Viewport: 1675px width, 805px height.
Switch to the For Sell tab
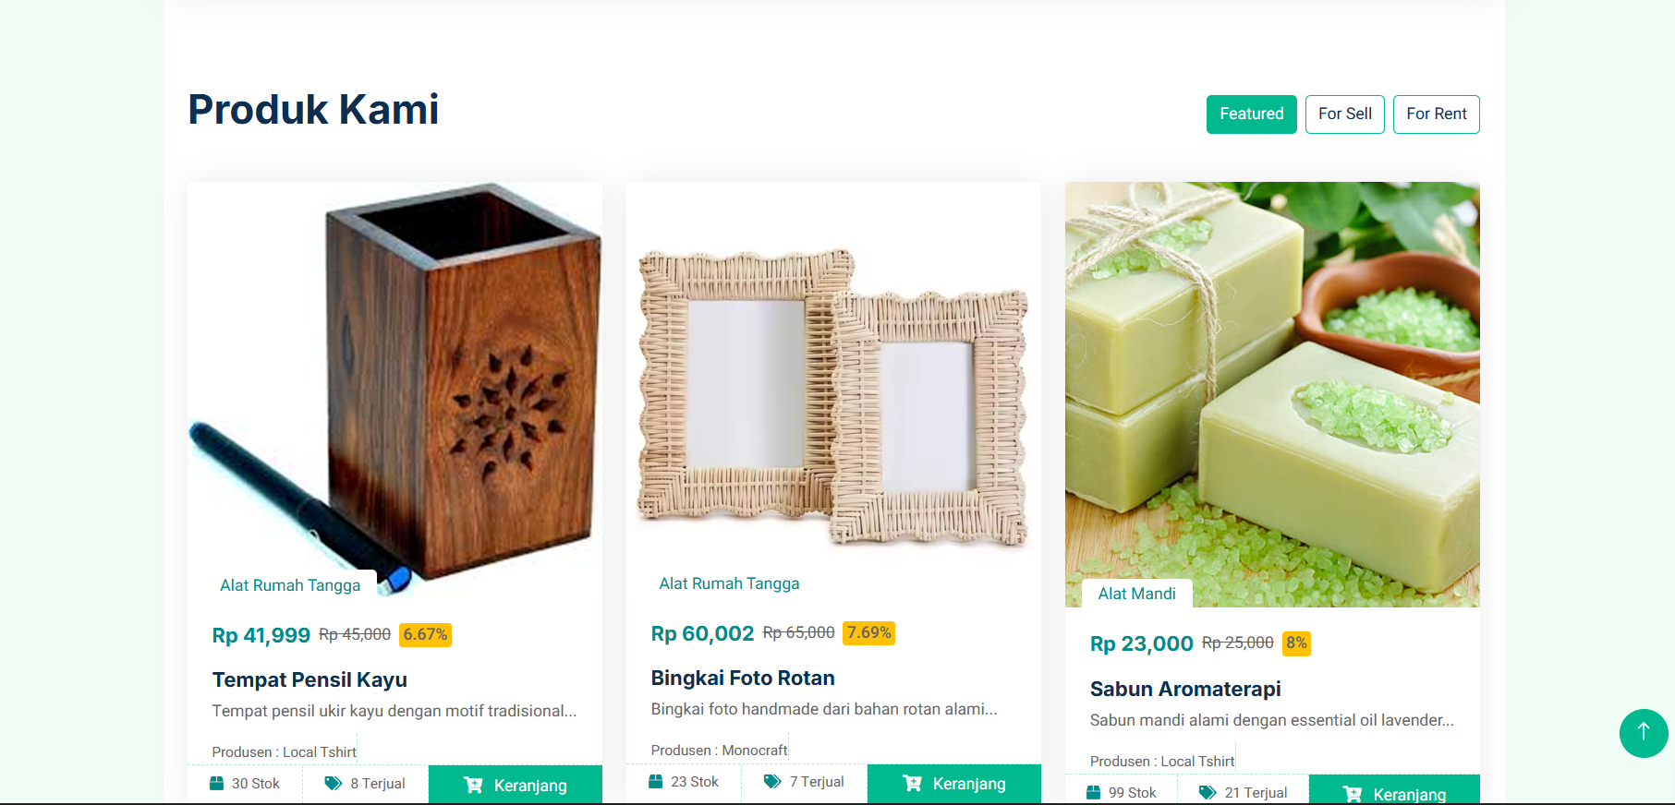[1344, 114]
